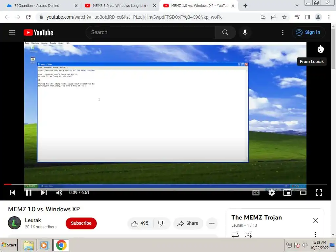Enter full screen mode

tap(319, 192)
